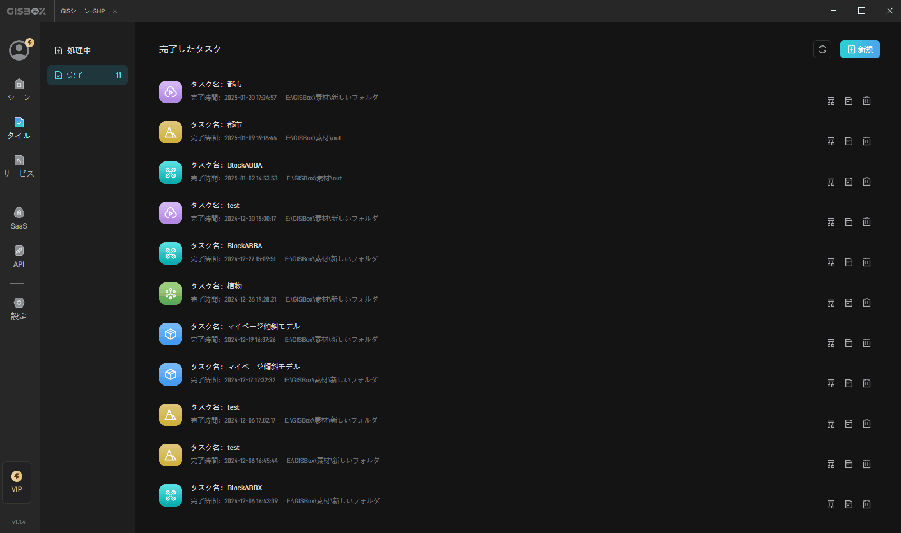Open the サービス sidebar section
The image size is (901, 533).
point(19,166)
